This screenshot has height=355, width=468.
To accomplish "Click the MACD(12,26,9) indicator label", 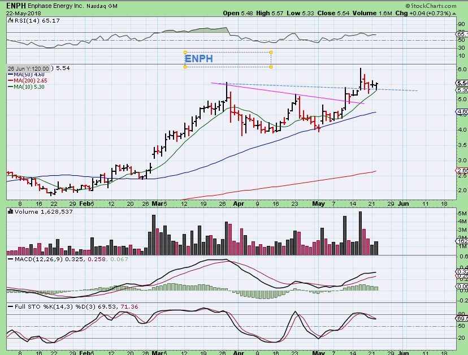I will coord(39,259).
